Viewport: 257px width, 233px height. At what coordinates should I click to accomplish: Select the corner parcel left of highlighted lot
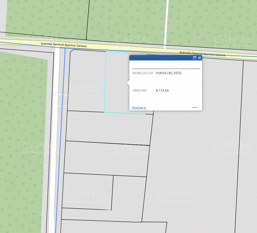click(86, 80)
